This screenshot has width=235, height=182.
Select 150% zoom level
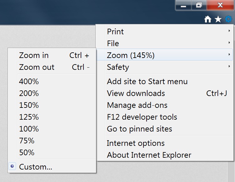click(x=29, y=105)
